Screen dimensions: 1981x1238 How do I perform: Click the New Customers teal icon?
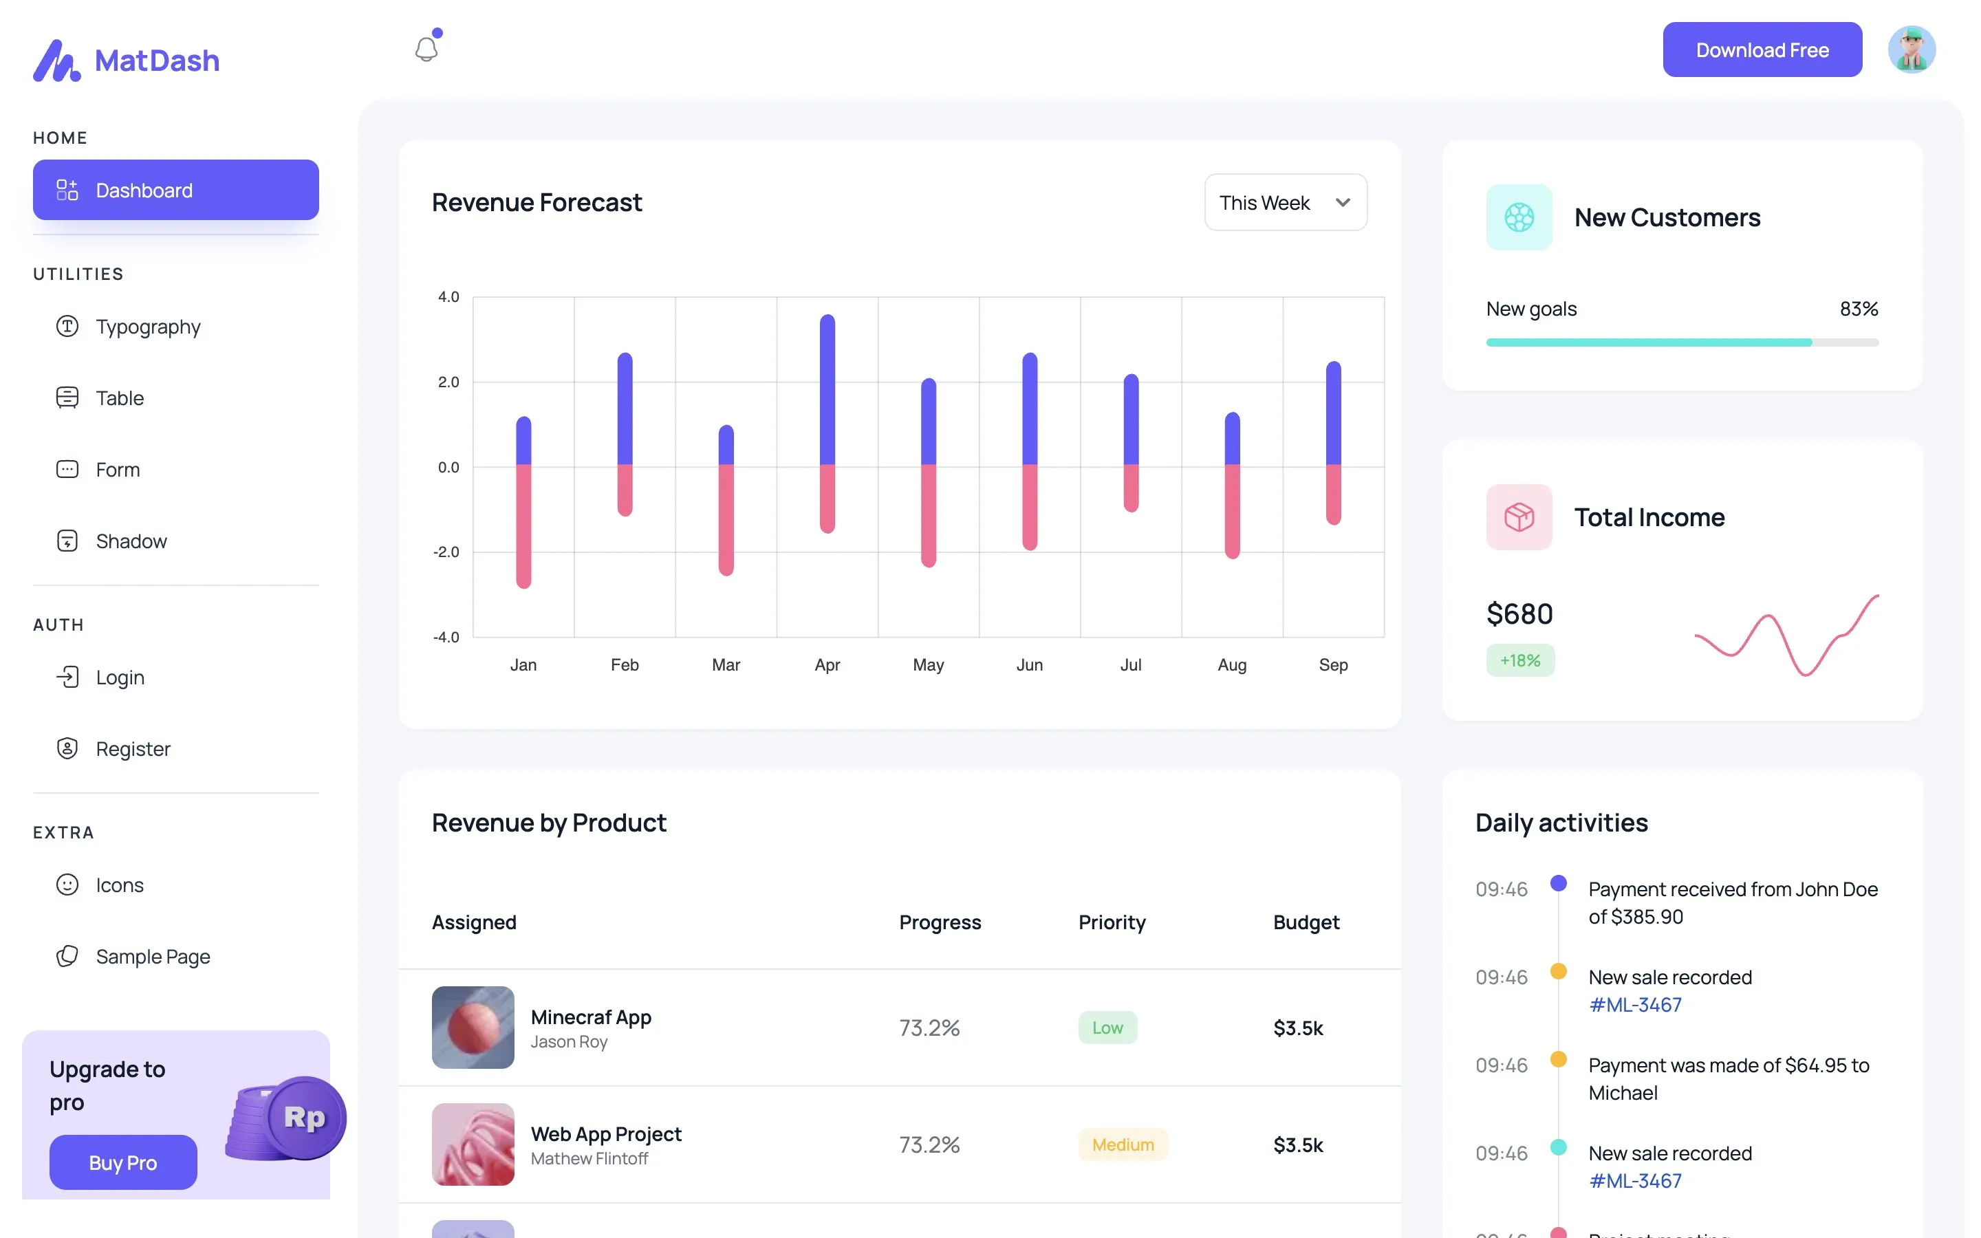click(x=1519, y=217)
